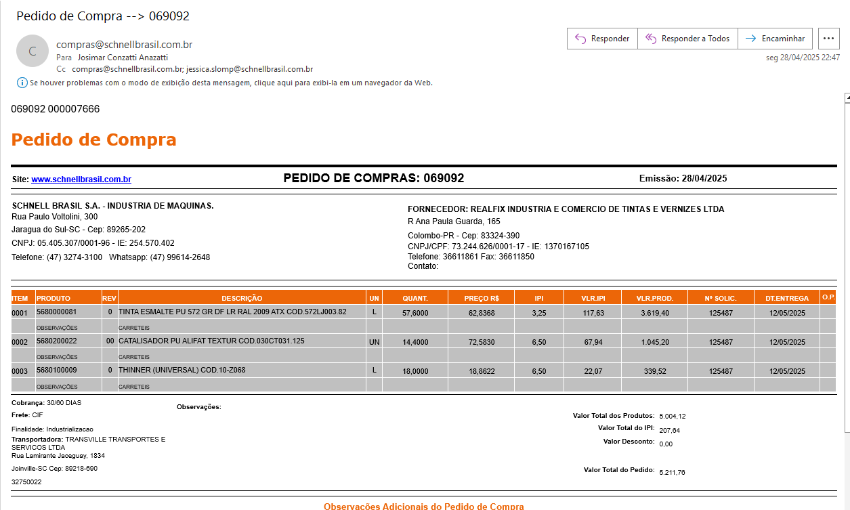This screenshot has height=510, width=850.
Task: Click the orange Pedido de Compra heading
Action: pyautogui.click(x=93, y=140)
